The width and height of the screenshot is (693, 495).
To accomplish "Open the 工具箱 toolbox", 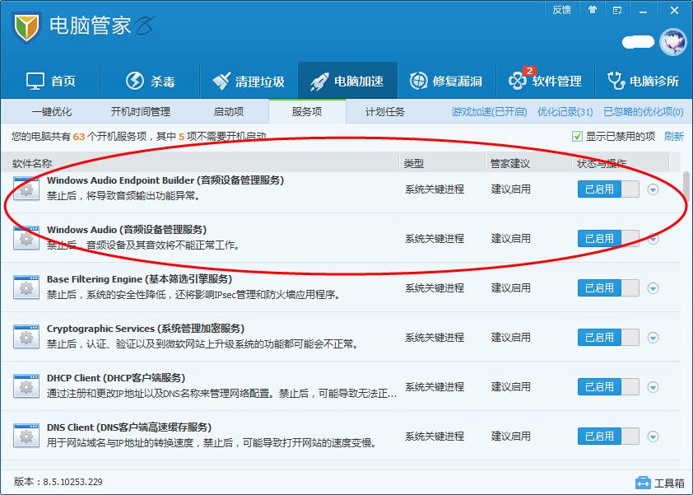I will point(660,483).
